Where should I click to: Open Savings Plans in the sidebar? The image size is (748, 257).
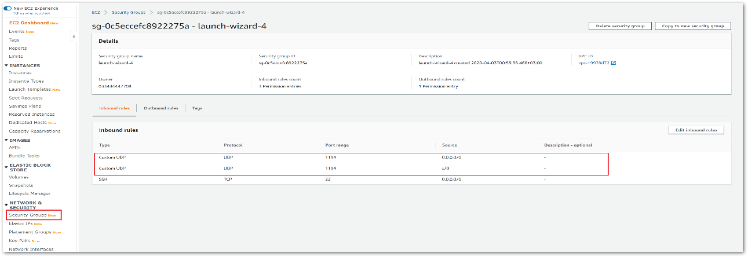pos(25,106)
